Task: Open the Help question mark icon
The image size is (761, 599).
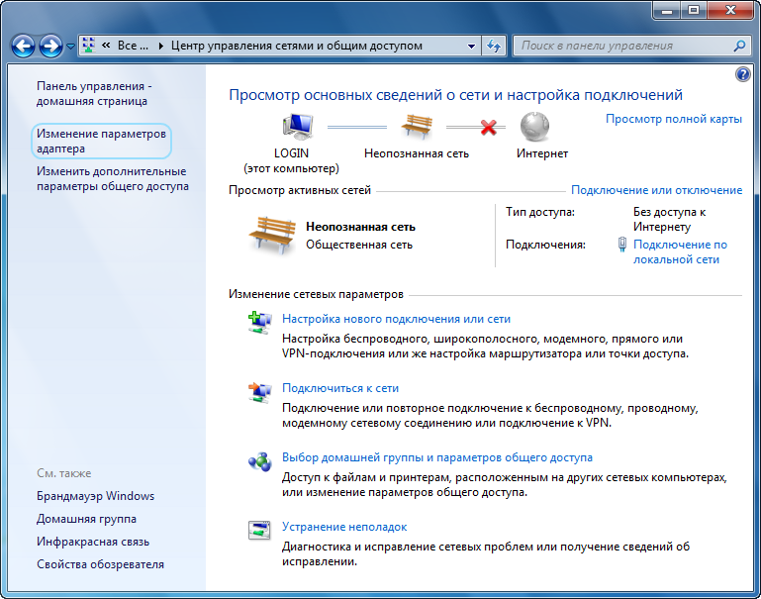Action: coord(742,74)
